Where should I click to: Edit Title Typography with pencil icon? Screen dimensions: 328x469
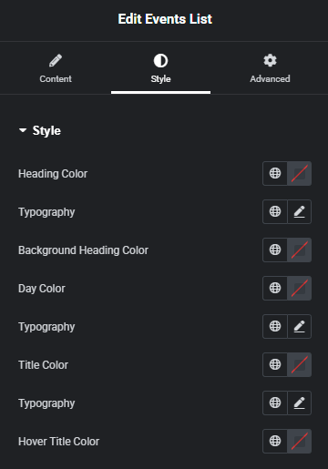(x=299, y=403)
